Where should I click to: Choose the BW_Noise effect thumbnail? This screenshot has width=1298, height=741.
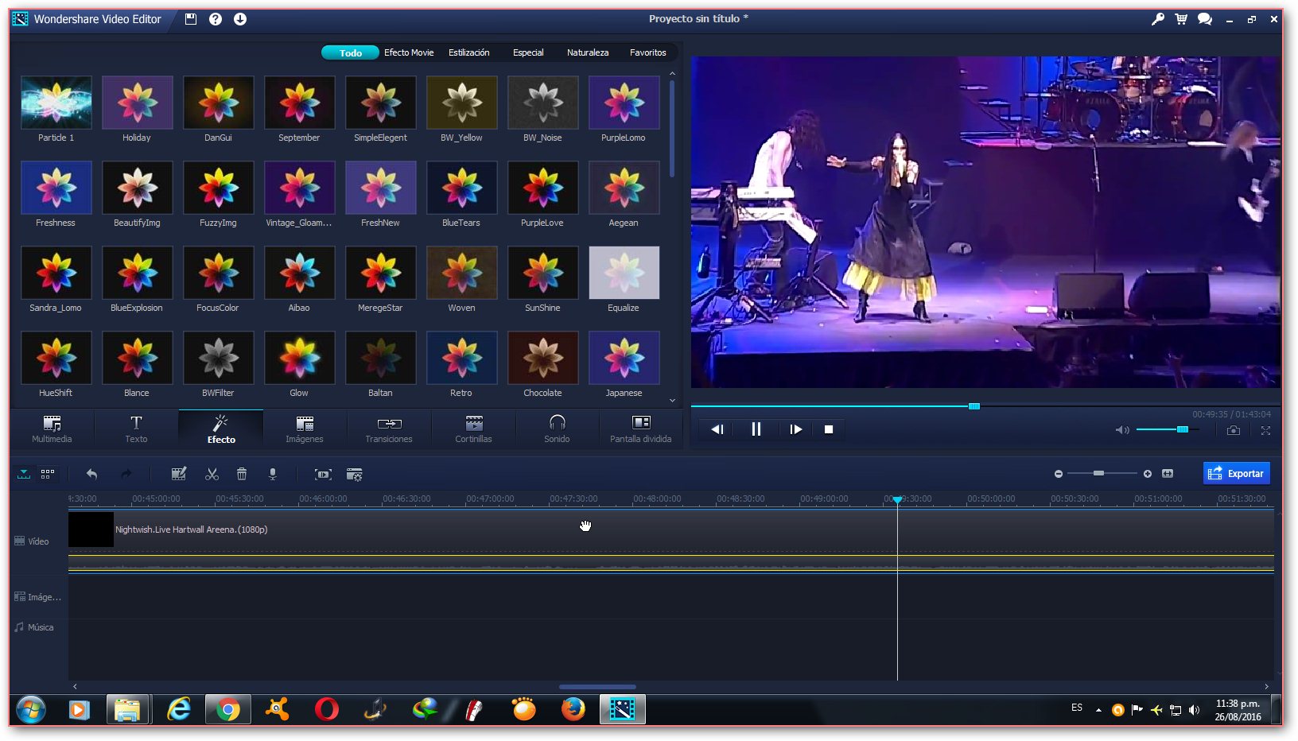tap(543, 103)
